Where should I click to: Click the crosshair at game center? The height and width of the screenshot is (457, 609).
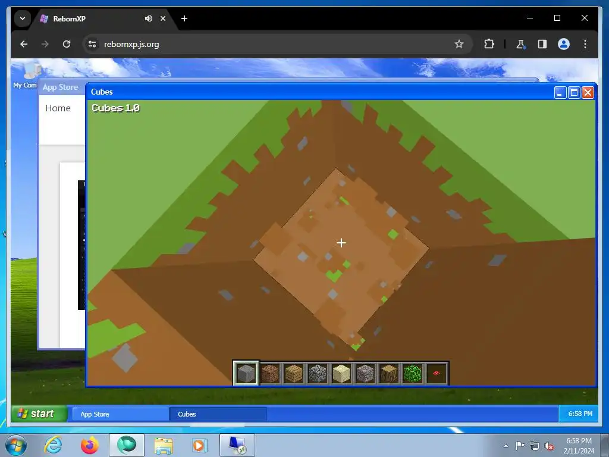tap(341, 243)
